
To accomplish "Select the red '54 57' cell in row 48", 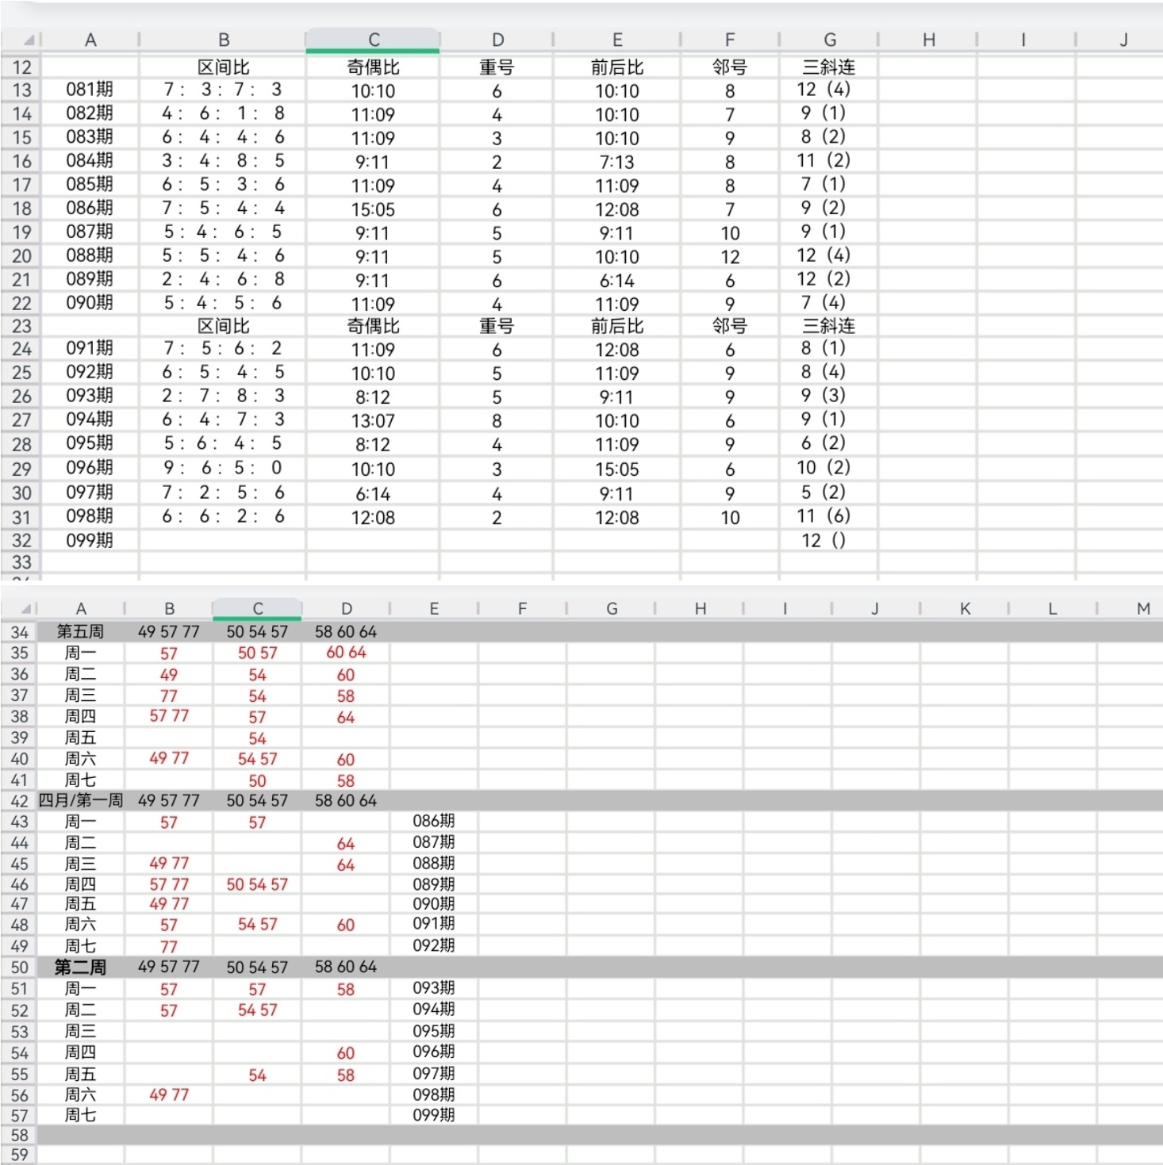I will coord(257,925).
